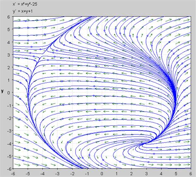This screenshot has height=177, width=196.
Task: Click the 0 tick label on the x-axis
Action: pos(102,173)
